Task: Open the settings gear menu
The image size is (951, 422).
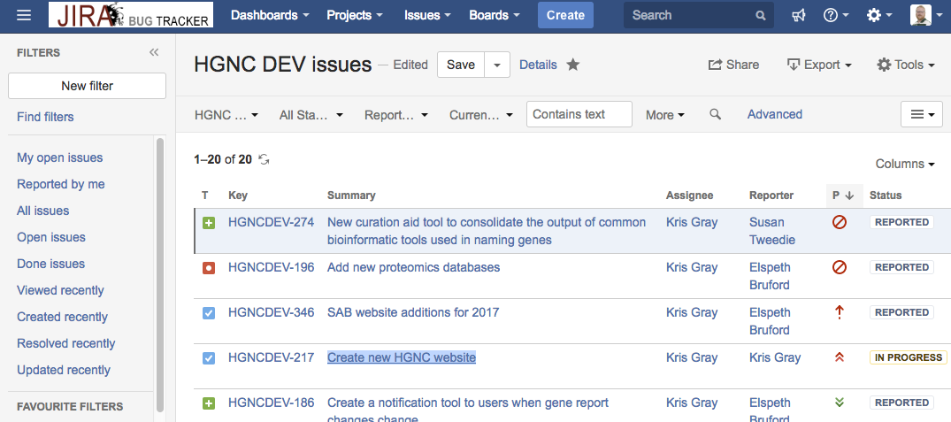Action: click(x=878, y=15)
